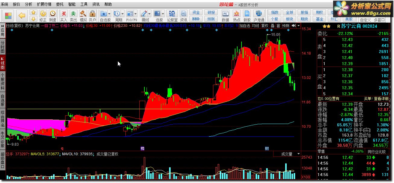
Task: Open the 新股 IPO icon
Action: click(x=247, y=14)
